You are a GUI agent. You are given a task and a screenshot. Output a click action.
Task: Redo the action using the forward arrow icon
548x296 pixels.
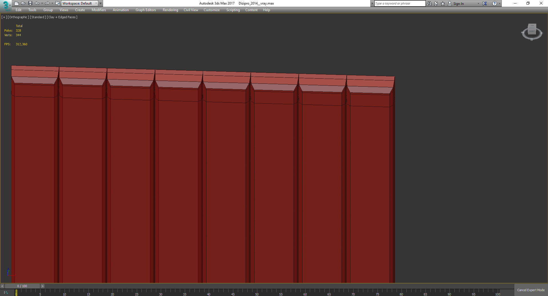click(47, 3)
